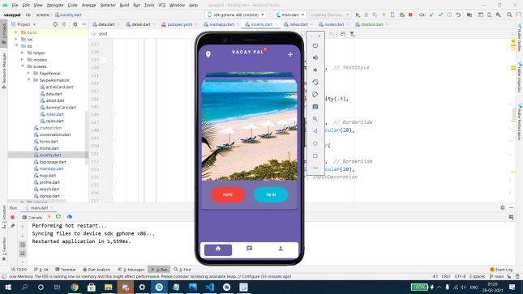Expand the helper folder
The width and height of the screenshot is (523, 294).
(23, 53)
